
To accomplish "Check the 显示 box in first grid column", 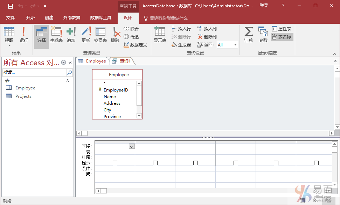I will [115, 163].
